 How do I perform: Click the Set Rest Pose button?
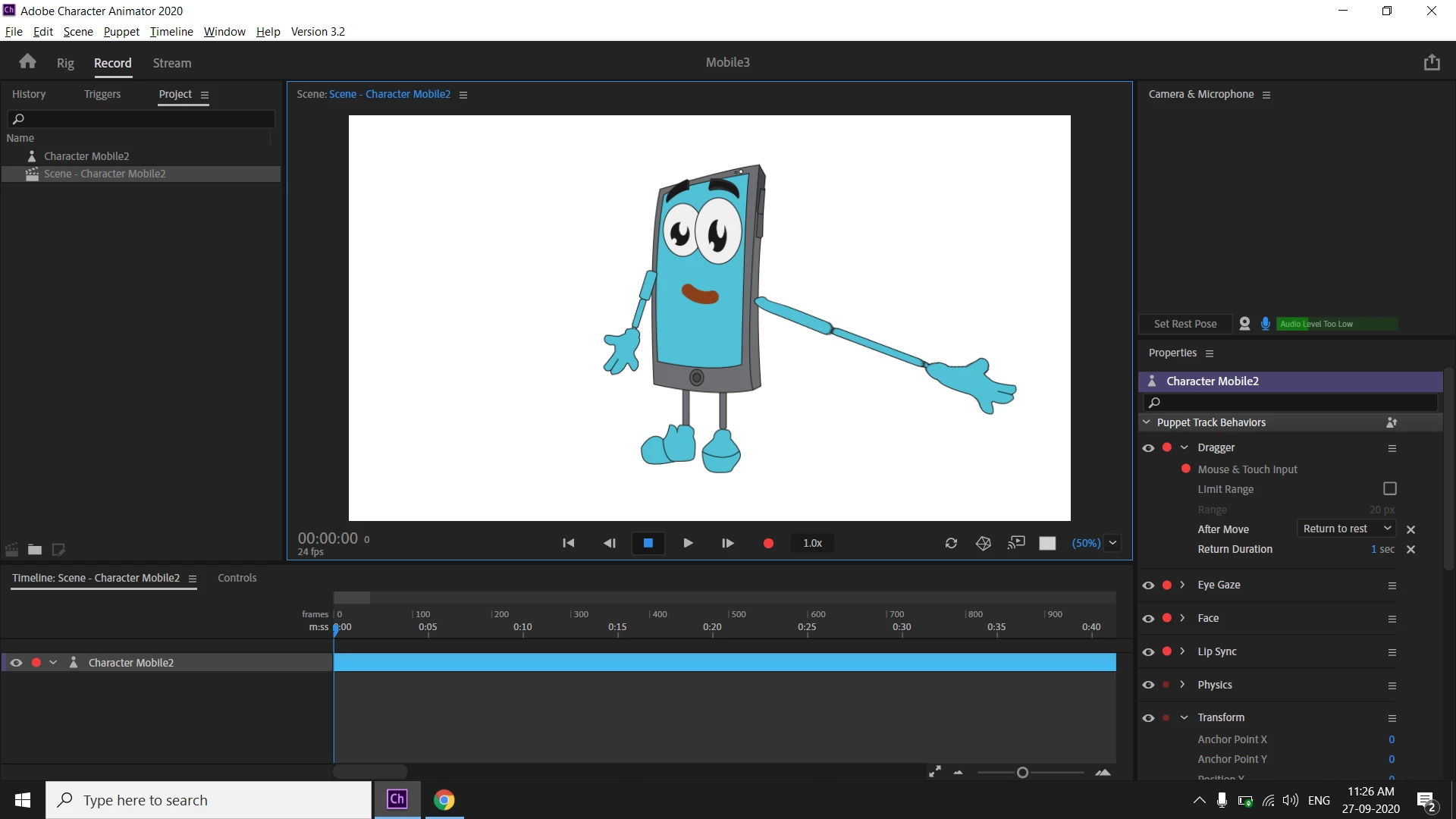tap(1185, 324)
